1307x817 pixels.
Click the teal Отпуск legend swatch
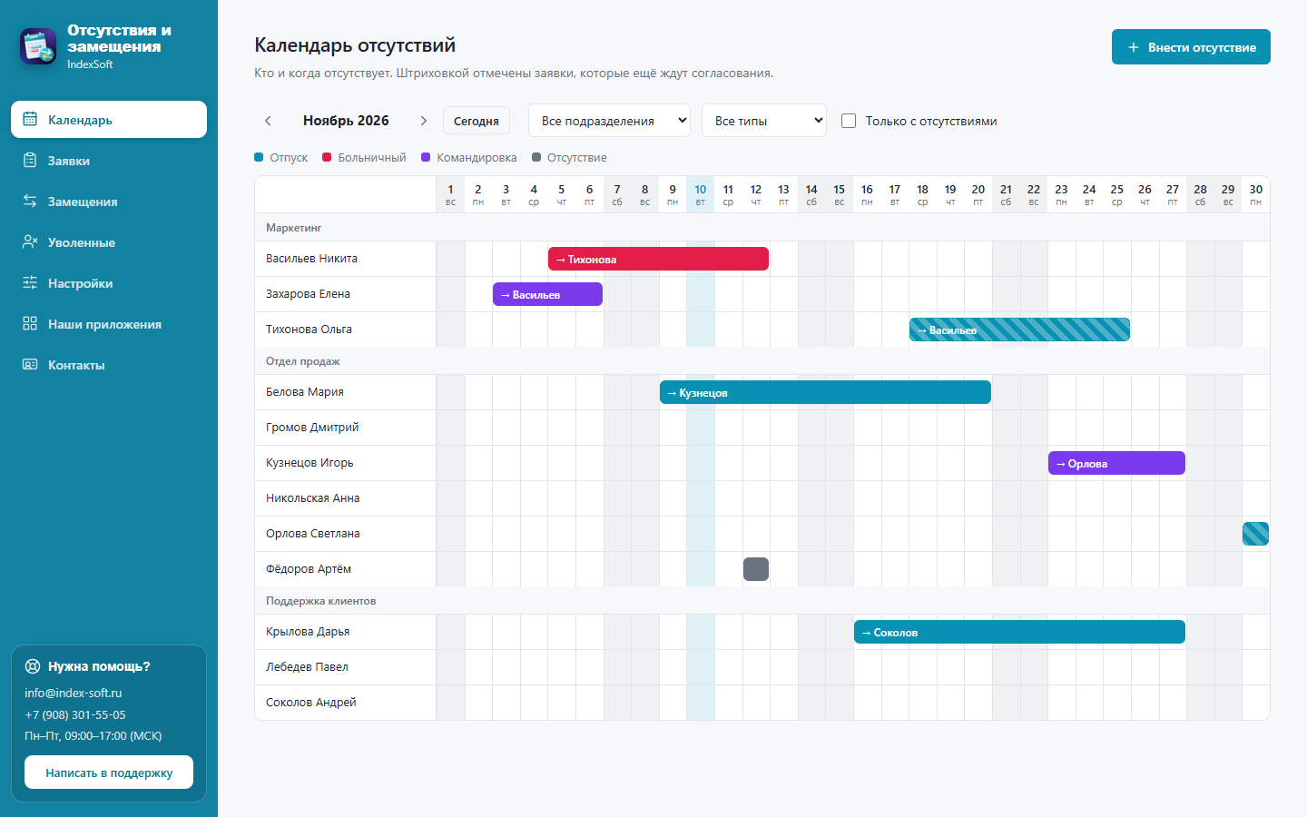(259, 157)
